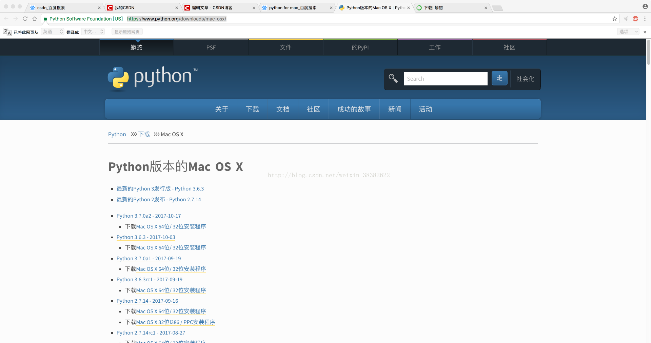Open the ABP extension icon

pos(635,19)
